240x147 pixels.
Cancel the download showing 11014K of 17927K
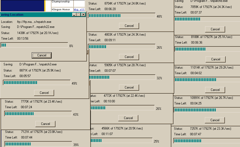[x=215, y=90]
